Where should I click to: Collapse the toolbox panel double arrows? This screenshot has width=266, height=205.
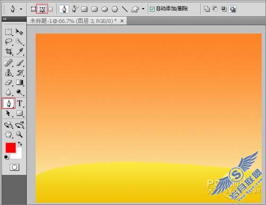click(5, 19)
